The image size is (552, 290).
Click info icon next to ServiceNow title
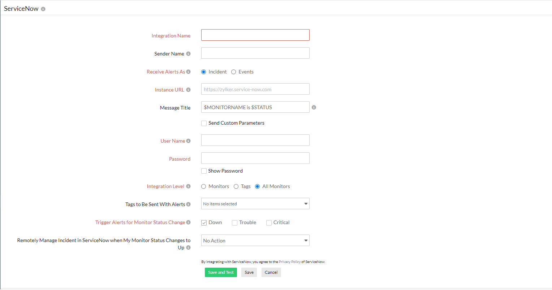point(43,9)
